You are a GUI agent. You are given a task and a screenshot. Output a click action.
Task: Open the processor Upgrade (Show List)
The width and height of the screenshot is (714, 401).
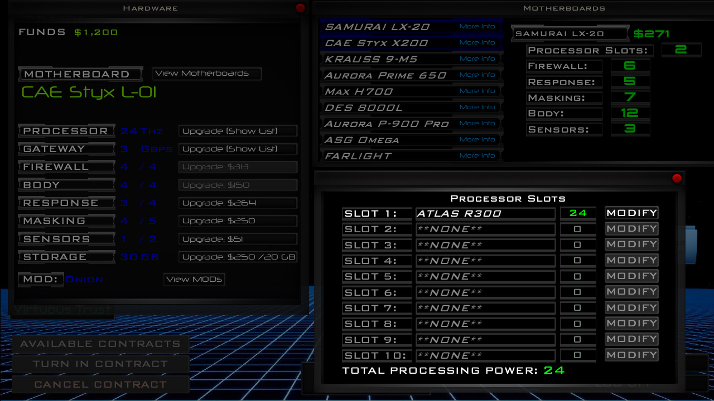(x=238, y=131)
